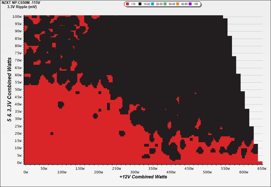Click the 20-30 legend text label

[159, 4]
